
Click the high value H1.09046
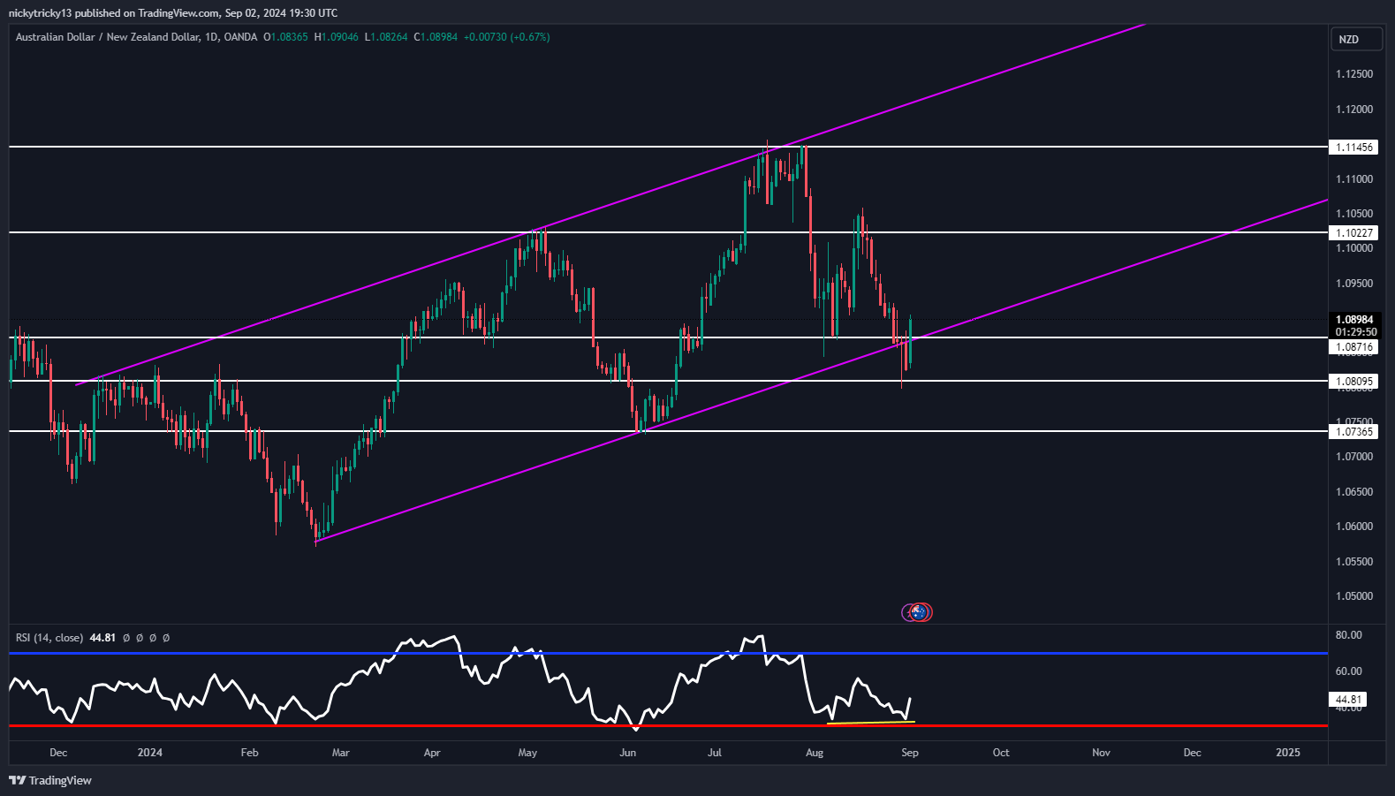click(x=337, y=37)
